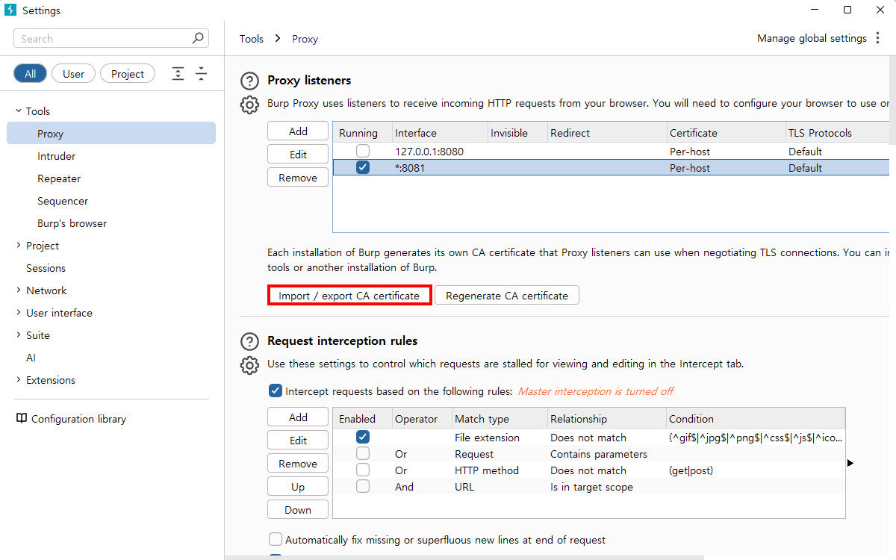Click into the settings Search field
Image resolution: width=896 pixels, height=560 pixels.
click(105, 39)
